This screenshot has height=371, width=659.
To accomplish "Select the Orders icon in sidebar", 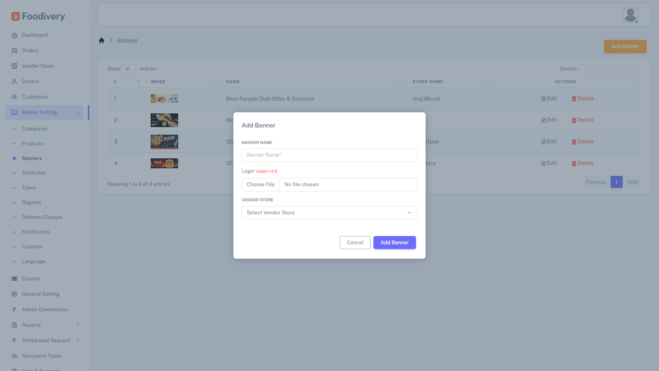I will click(x=14, y=50).
